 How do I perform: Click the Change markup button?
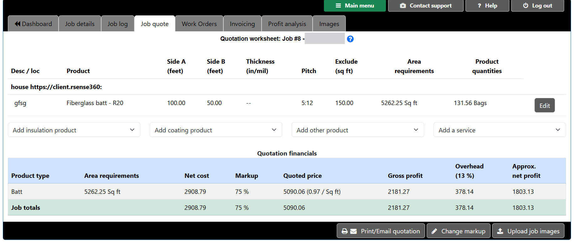(x=459, y=231)
